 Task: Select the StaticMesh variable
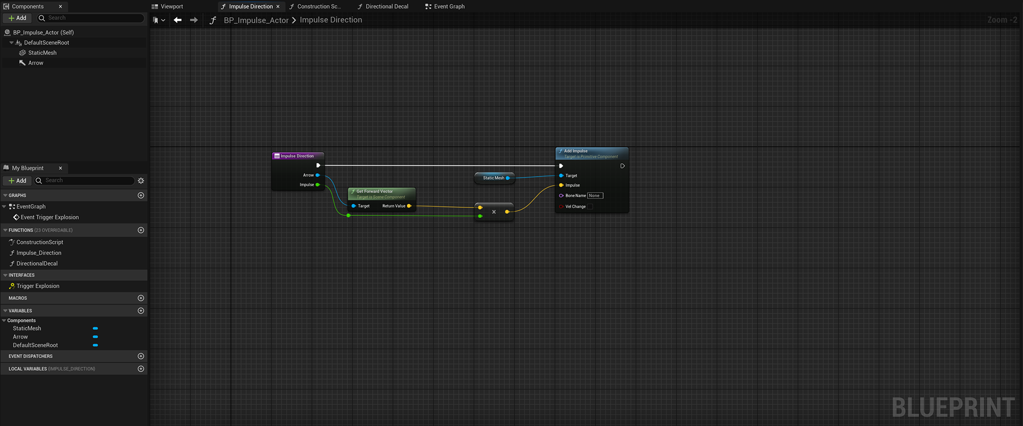[x=27, y=329]
